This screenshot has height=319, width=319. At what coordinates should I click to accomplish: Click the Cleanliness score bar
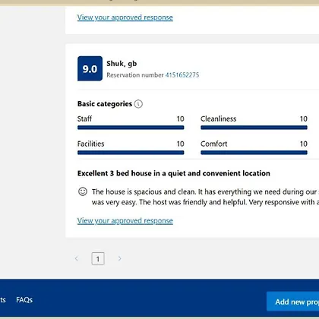(x=254, y=128)
